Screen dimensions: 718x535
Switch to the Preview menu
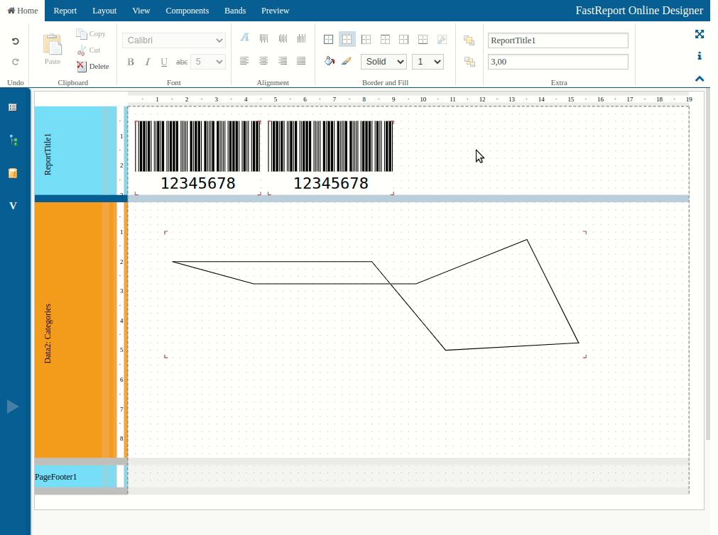pos(275,11)
